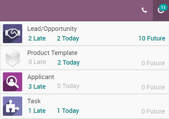Show 3 Late Applicant activities
This screenshot has height=119, width=169.
click(x=37, y=87)
